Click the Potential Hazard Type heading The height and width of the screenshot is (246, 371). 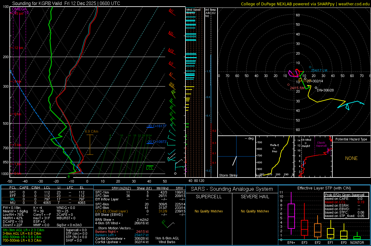(x=351, y=139)
